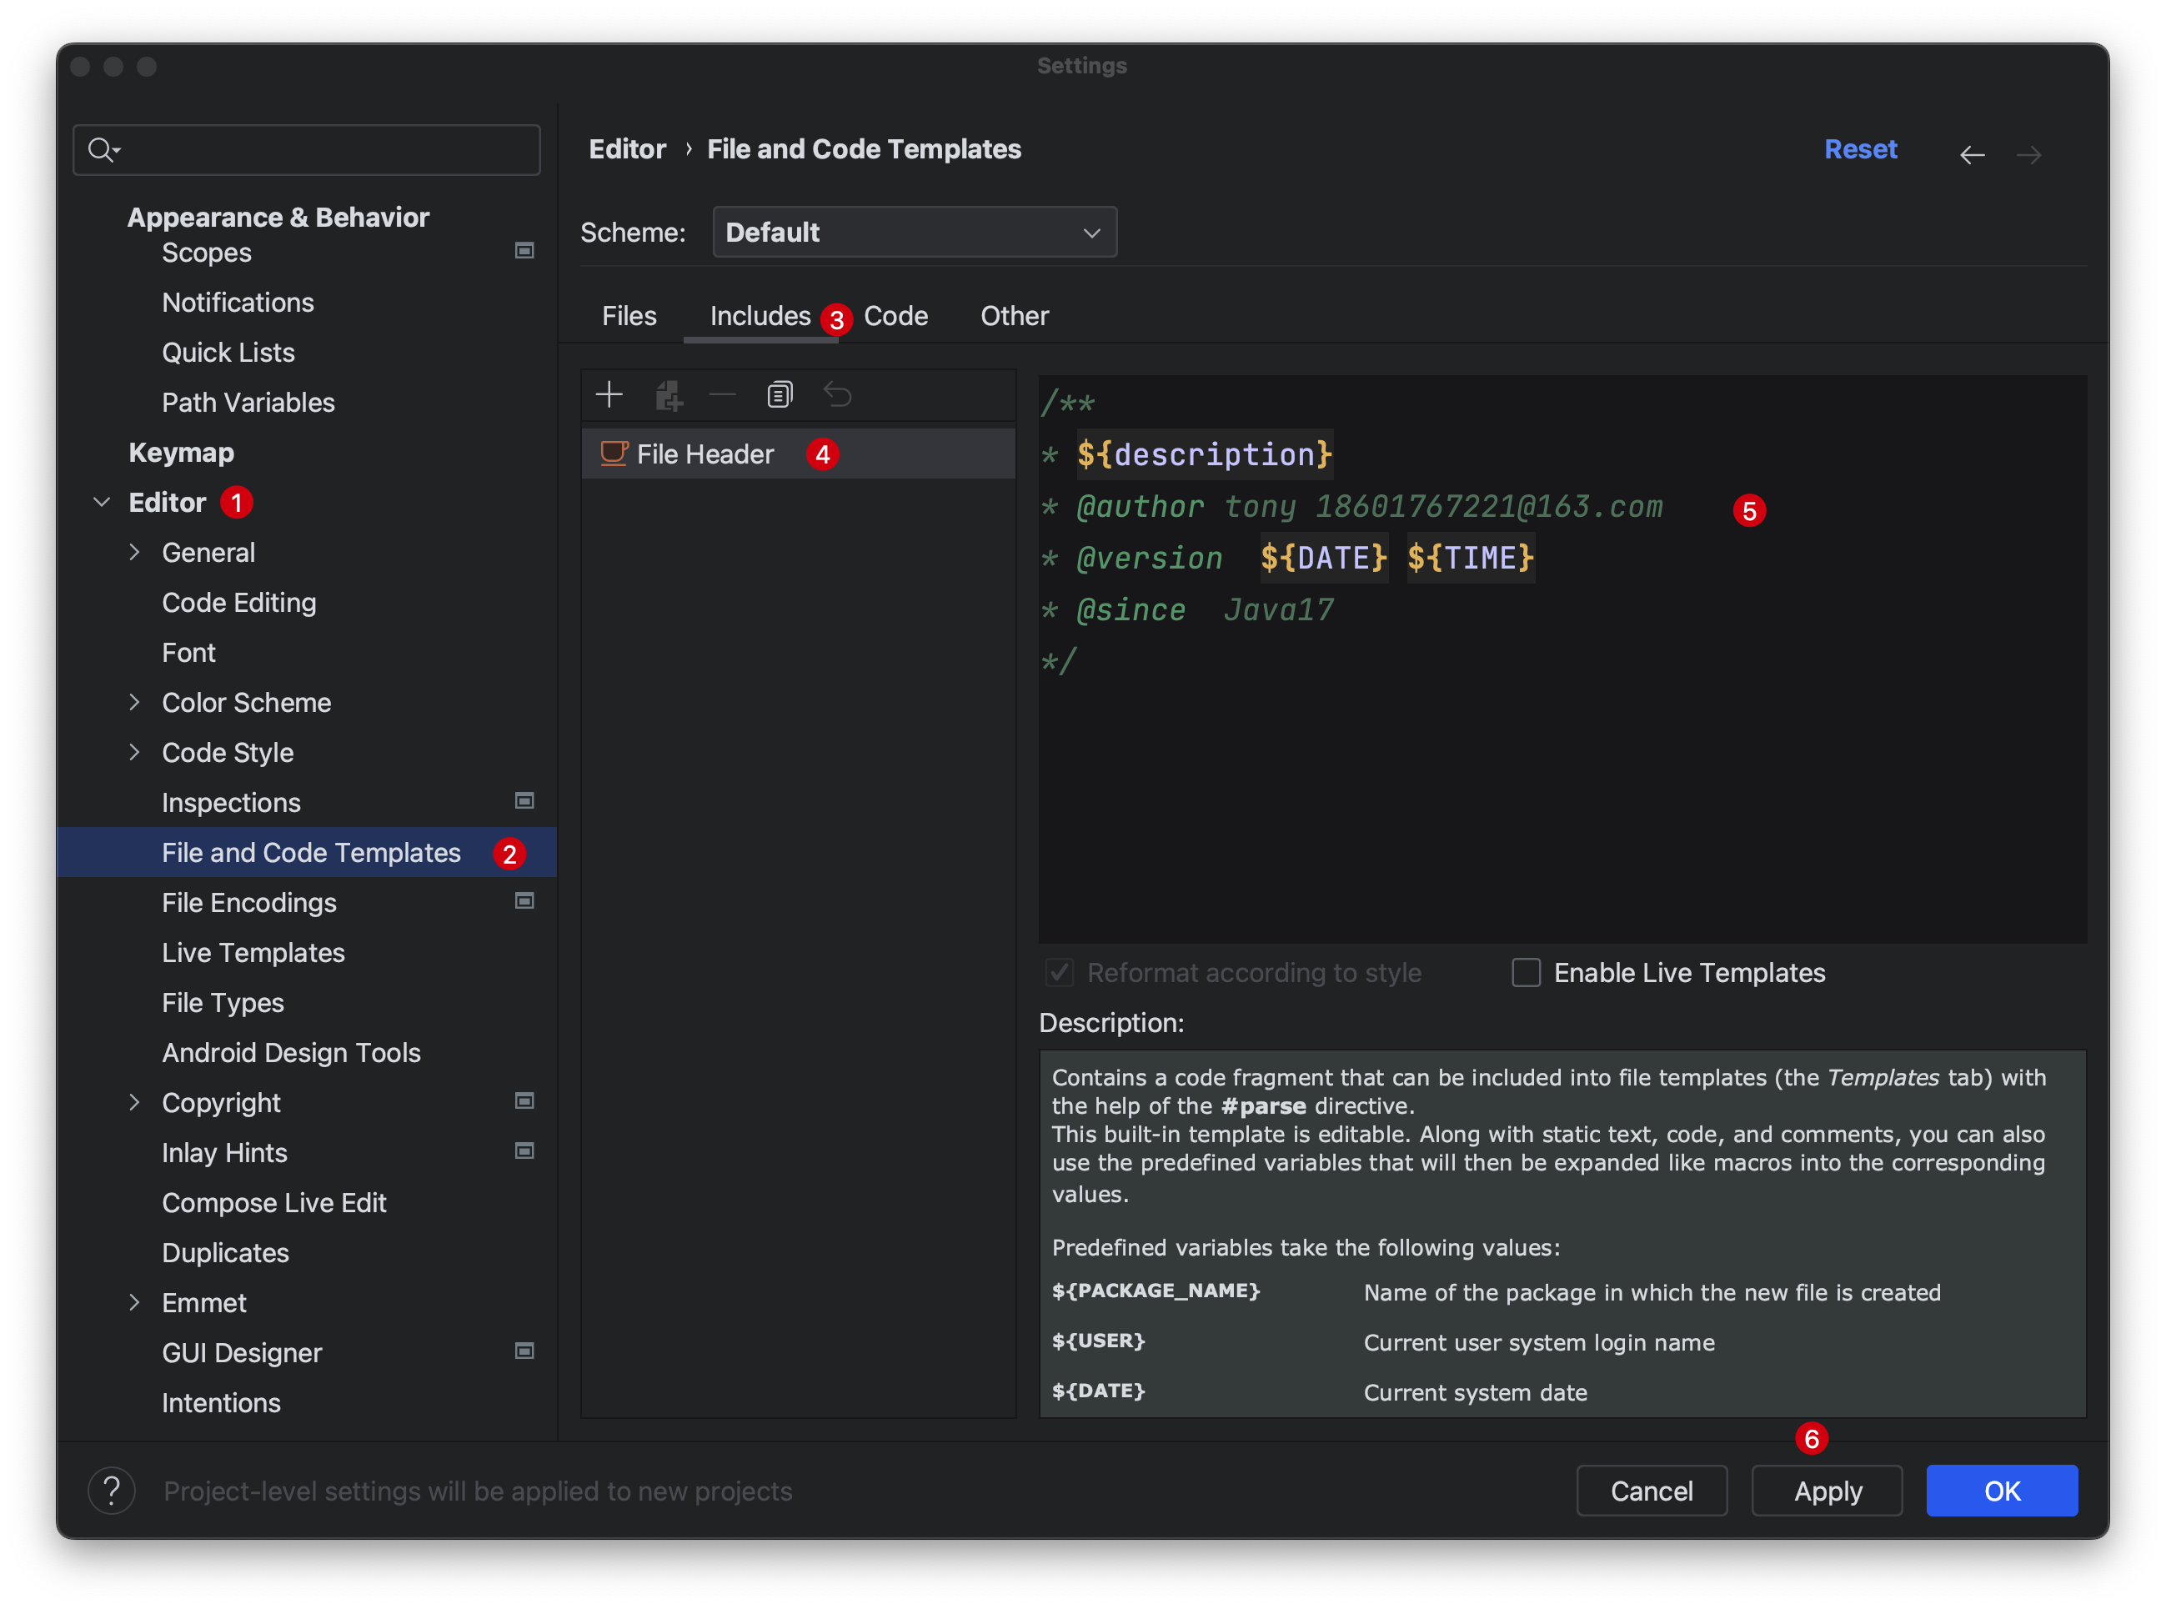Image resolution: width=2166 pixels, height=1609 pixels.
Task: Click the Revert to original template icon
Action: point(838,394)
